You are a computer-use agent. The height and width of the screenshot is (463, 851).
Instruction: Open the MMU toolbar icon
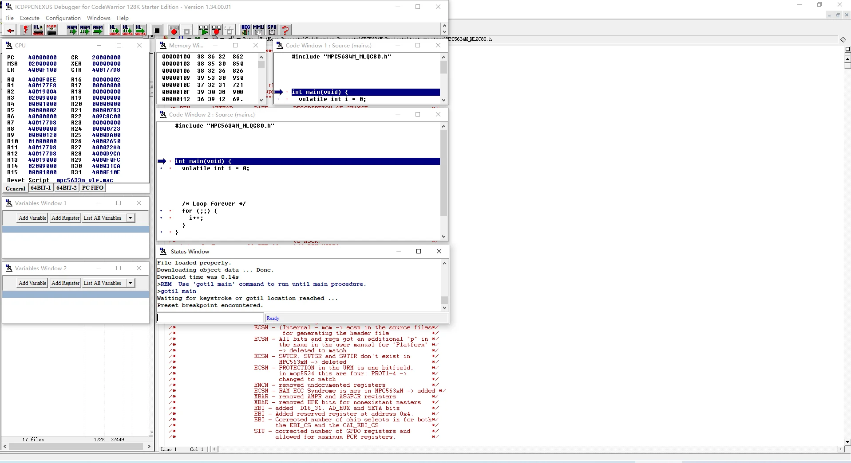258,30
